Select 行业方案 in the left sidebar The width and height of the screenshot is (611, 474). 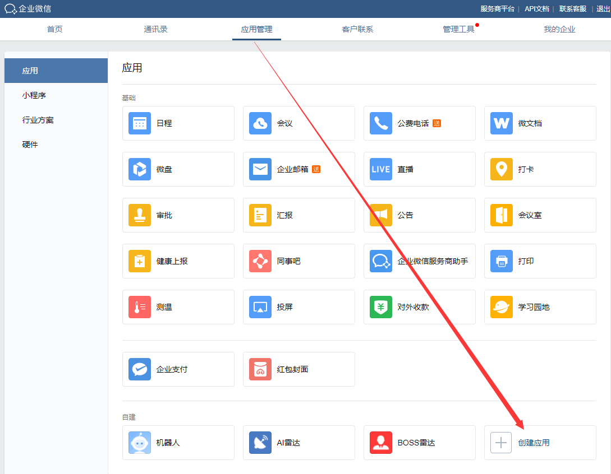[x=38, y=120]
